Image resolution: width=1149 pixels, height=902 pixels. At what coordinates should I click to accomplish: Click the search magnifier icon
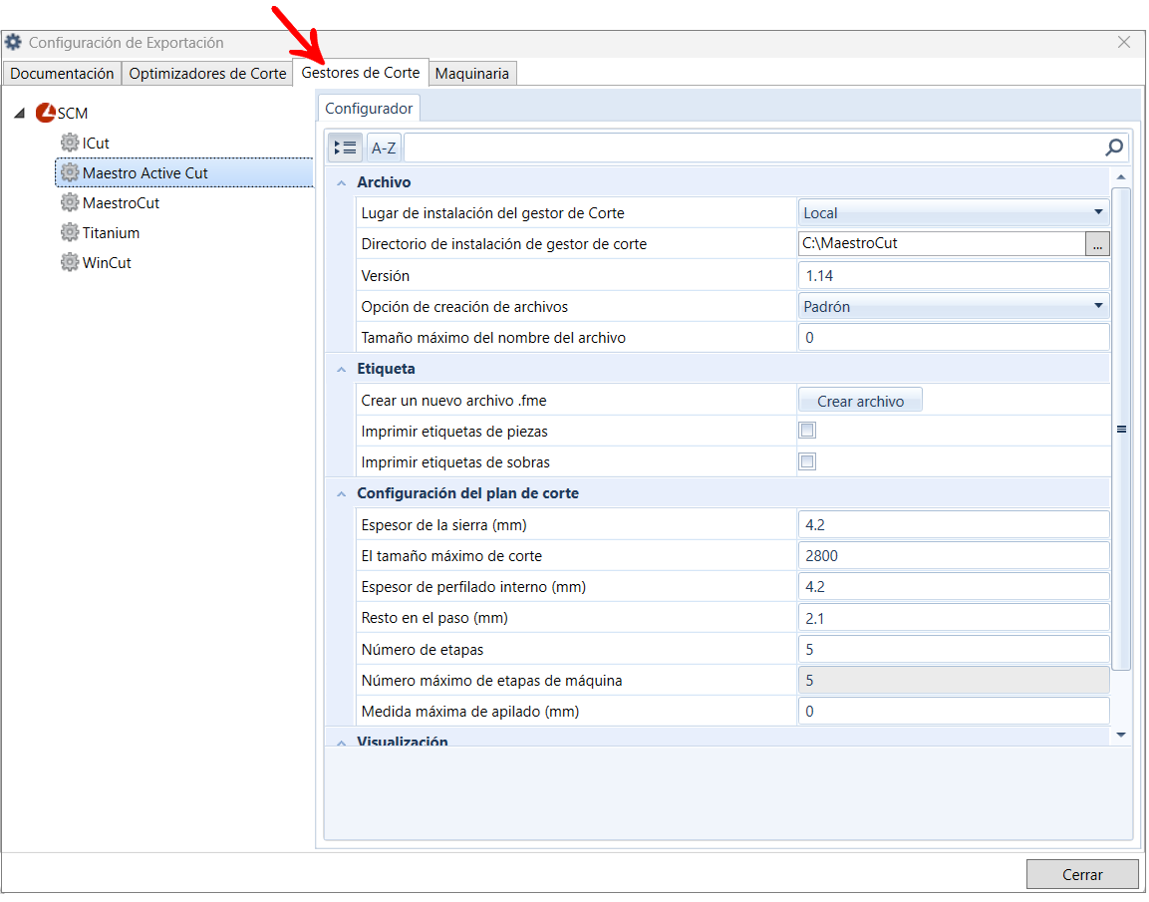coord(1114,149)
